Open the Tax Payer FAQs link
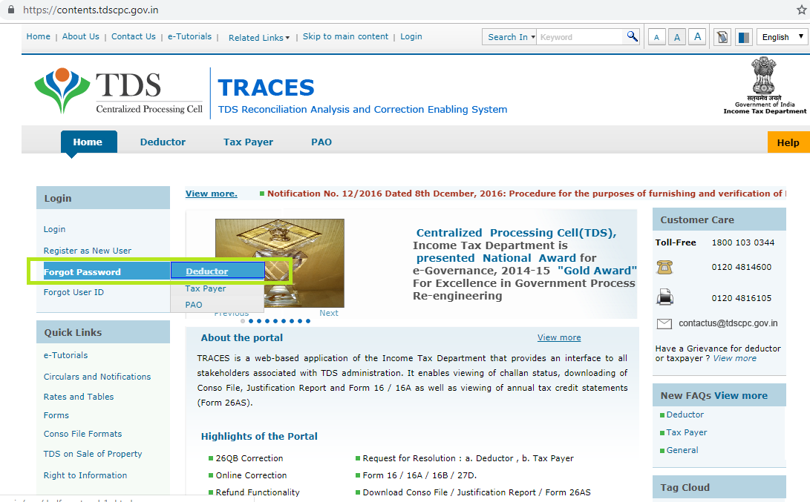 pos(687,432)
